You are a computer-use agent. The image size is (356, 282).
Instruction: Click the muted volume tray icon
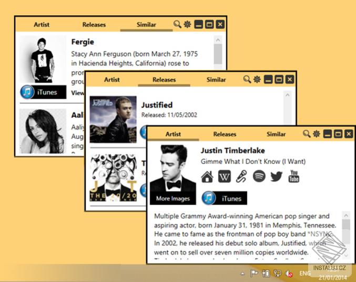pyautogui.click(x=289, y=274)
